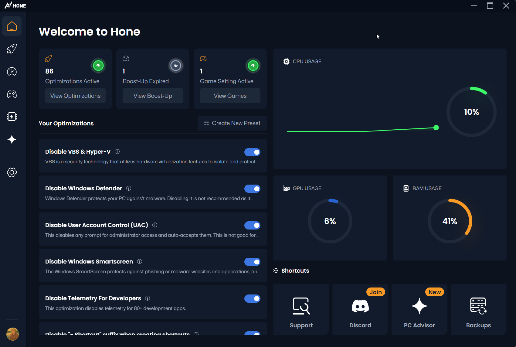
Task: Toggle off Disable VBS & Hyper-V
Action: 252,152
